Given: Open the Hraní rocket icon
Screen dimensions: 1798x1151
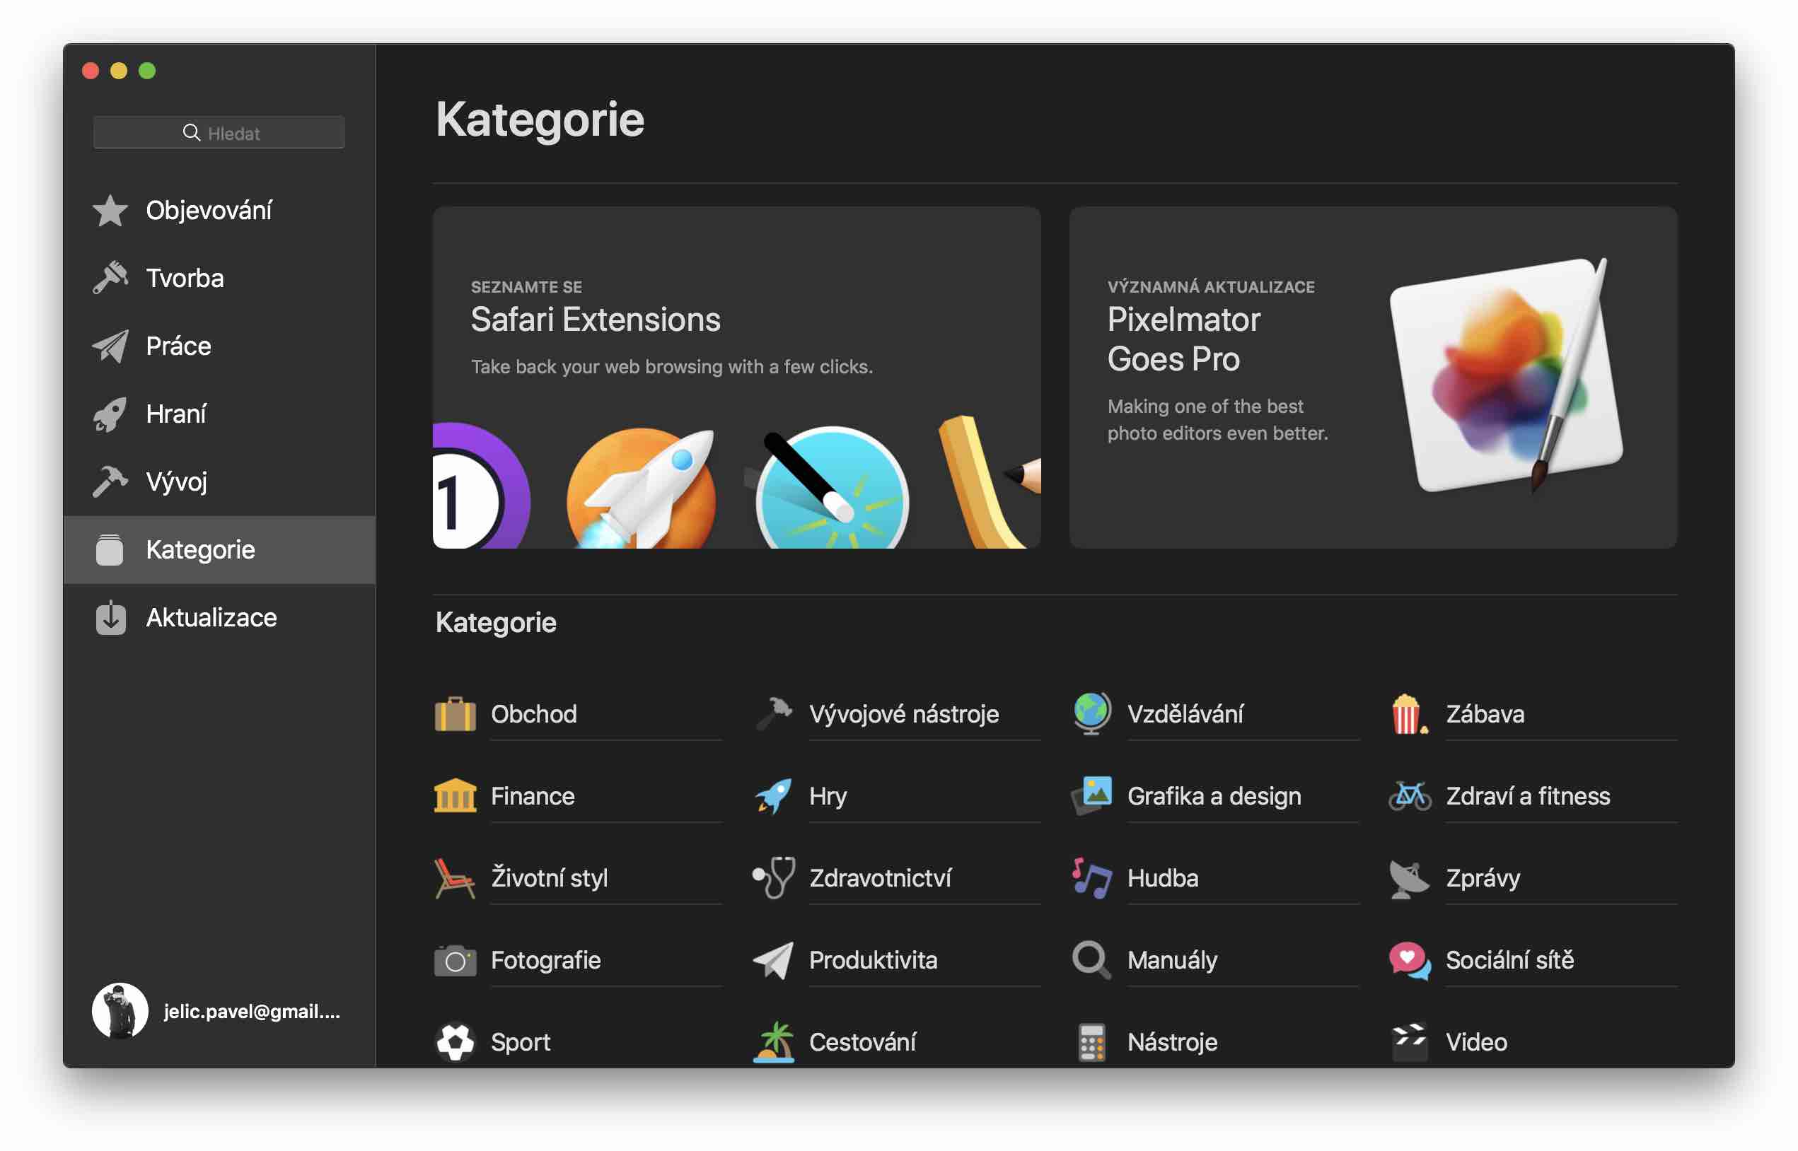Looking at the screenshot, I should pos(110,414).
